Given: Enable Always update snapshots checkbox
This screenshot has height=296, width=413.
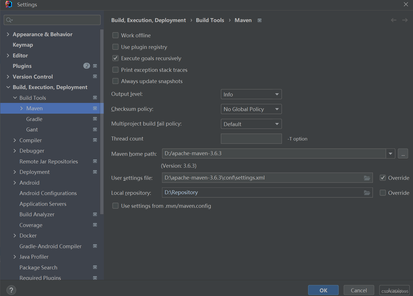Looking at the screenshot, I should (115, 81).
